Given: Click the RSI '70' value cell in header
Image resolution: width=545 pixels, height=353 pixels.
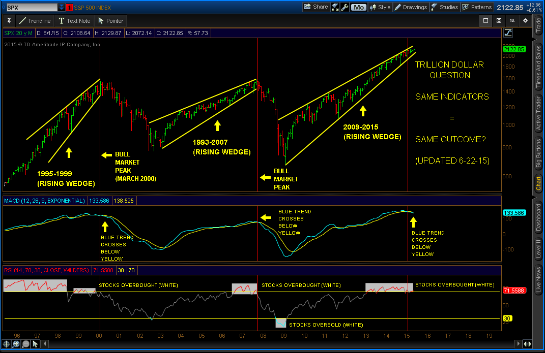Looking at the screenshot, I should coord(131,270).
